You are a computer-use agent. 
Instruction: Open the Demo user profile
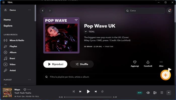click(x=10, y=10)
